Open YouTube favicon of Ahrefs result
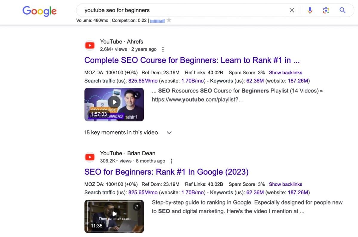Image resolution: width=358 pixels, height=237 pixels. click(90, 45)
